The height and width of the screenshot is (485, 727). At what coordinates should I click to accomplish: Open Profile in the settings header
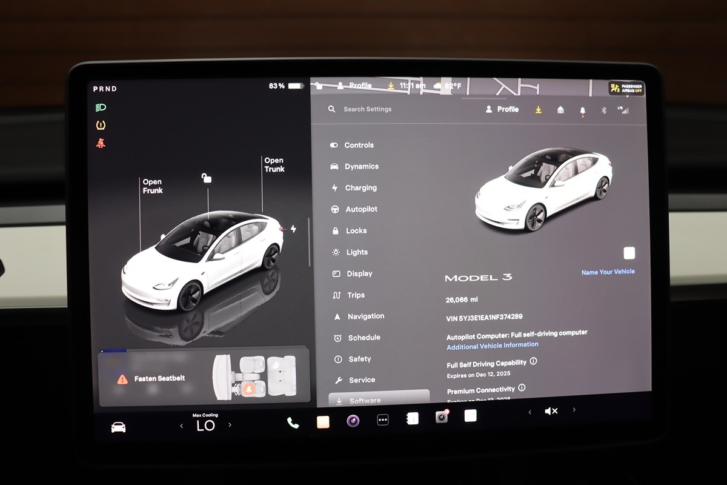click(502, 110)
